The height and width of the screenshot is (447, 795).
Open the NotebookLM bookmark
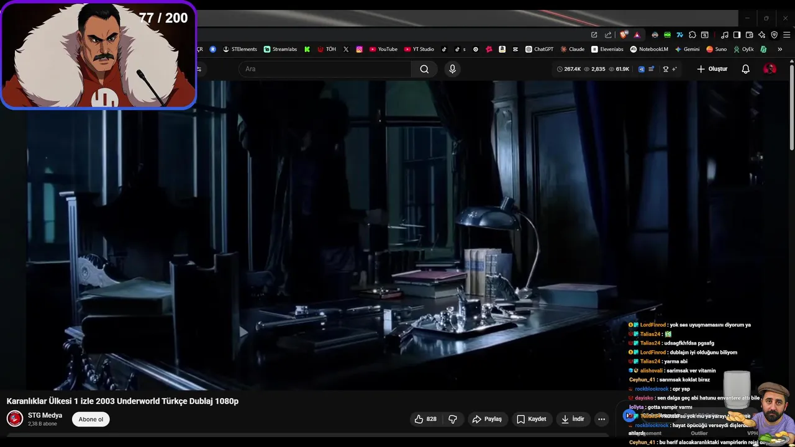[x=649, y=49]
